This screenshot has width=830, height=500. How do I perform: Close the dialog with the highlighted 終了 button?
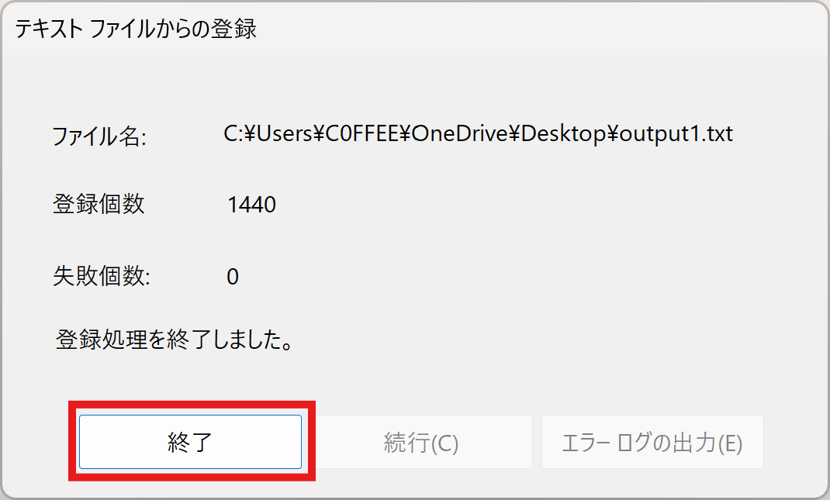(190, 442)
